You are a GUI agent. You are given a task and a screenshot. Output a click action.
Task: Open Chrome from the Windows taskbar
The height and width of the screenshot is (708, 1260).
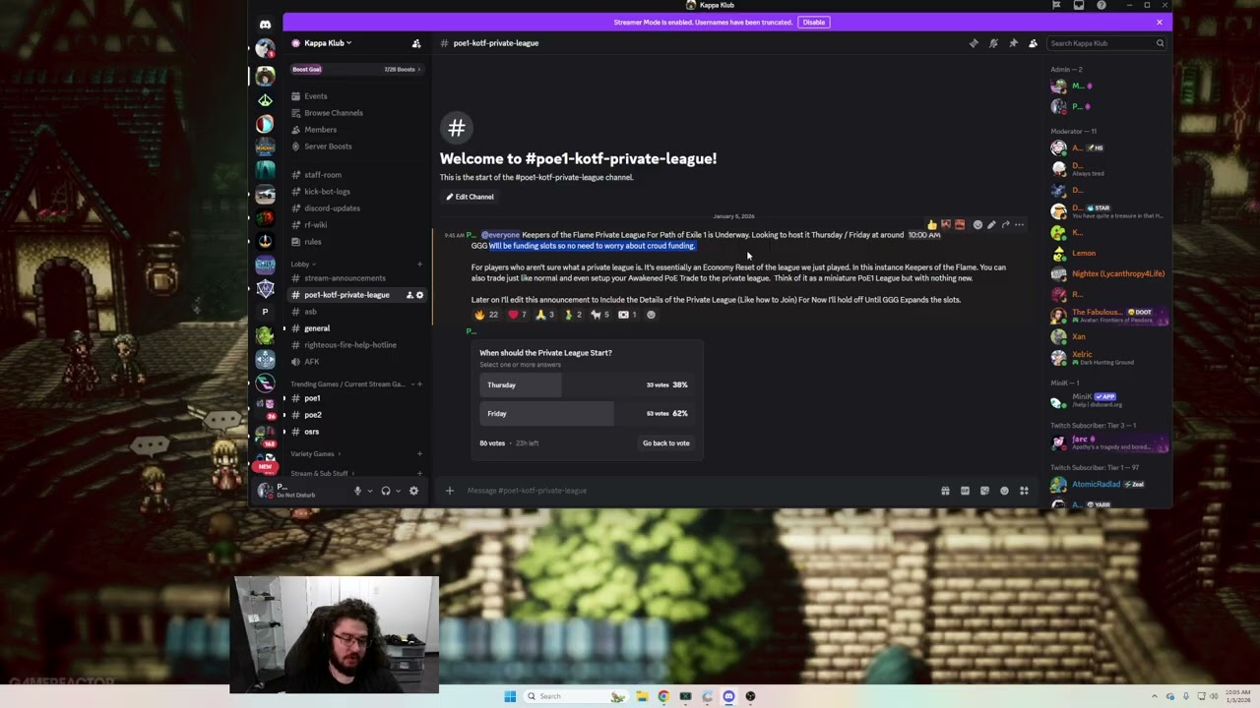click(x=663, y=696)
